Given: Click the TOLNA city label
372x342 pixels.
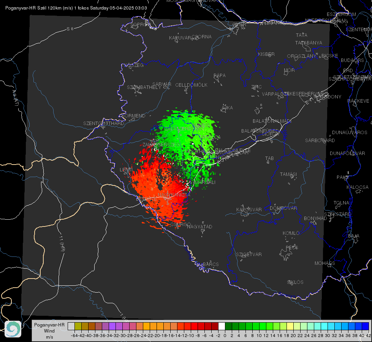Looking at the screenshot, I should 341,203.
